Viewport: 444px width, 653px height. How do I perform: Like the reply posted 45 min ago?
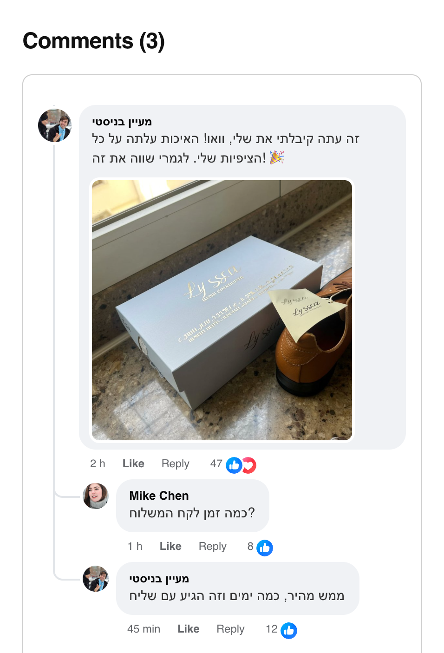[189, 629]
